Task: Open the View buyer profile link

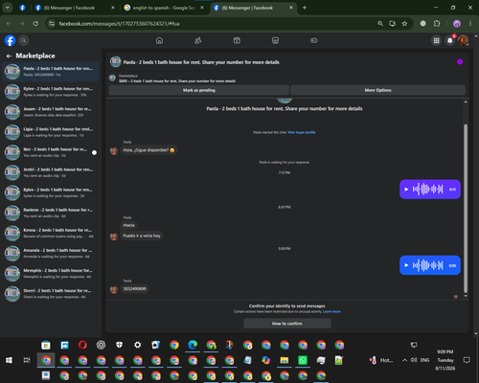Action: (x=302, y=132)
